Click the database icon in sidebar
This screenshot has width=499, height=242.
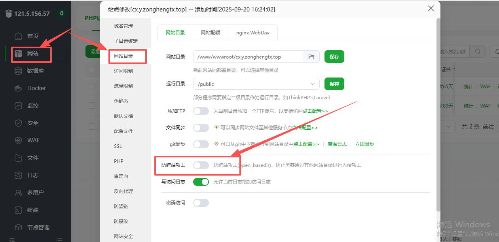(18, 71)
